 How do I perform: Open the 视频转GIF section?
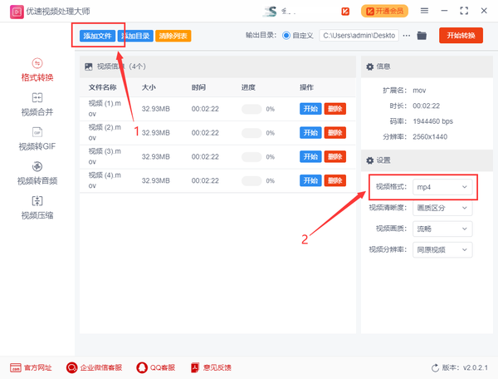pos(37,139)
